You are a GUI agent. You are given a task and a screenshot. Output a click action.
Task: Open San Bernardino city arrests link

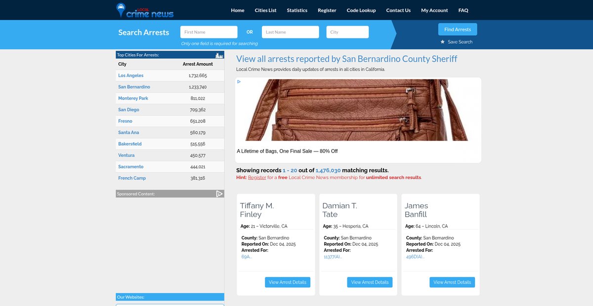point(134,87)
